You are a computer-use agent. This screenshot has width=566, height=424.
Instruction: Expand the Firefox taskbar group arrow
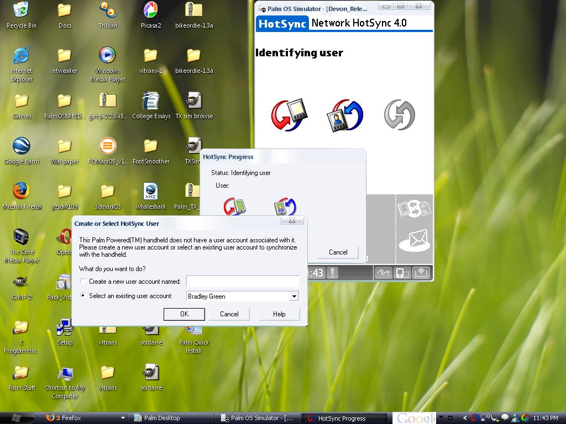click(x=123, y=418)
